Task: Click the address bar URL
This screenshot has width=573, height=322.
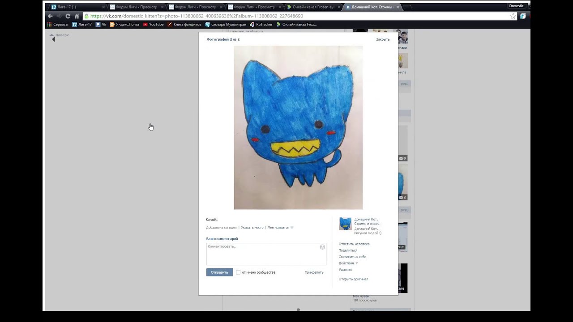Action: point(197,16)
